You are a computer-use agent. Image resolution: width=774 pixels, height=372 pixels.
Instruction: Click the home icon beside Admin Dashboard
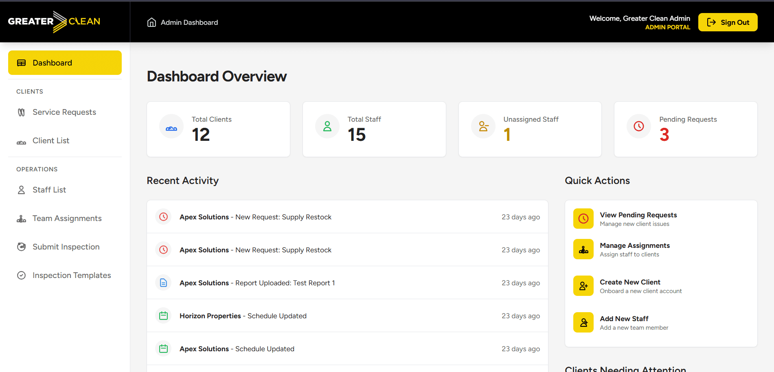151,22
